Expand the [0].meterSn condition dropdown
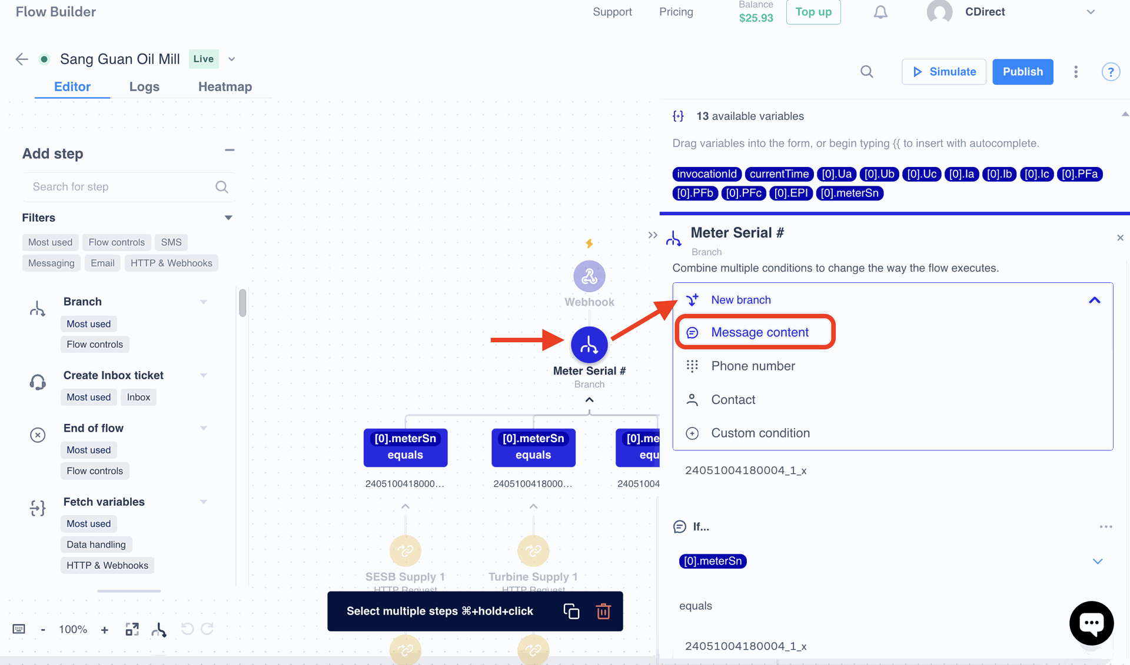This screenshot has height=665, width=1130. tap(1097, 561)
